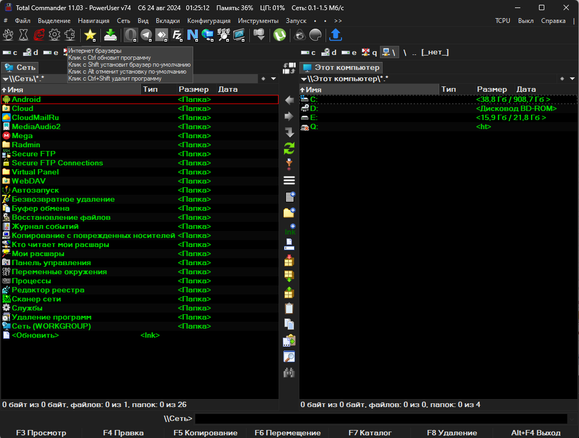Click the swap panels icon between panes
This screenshot has height=438, width=579.
[x=289, y=68]
